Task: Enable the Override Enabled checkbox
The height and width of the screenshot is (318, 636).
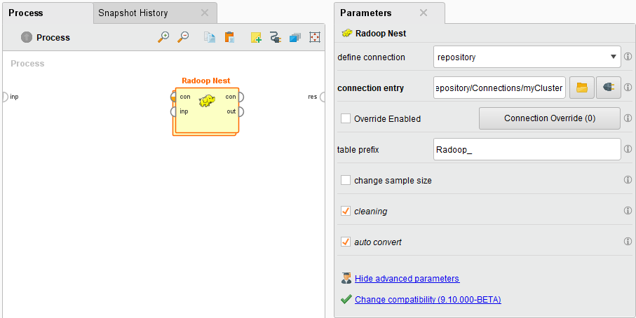Action: tap(346, 118)
